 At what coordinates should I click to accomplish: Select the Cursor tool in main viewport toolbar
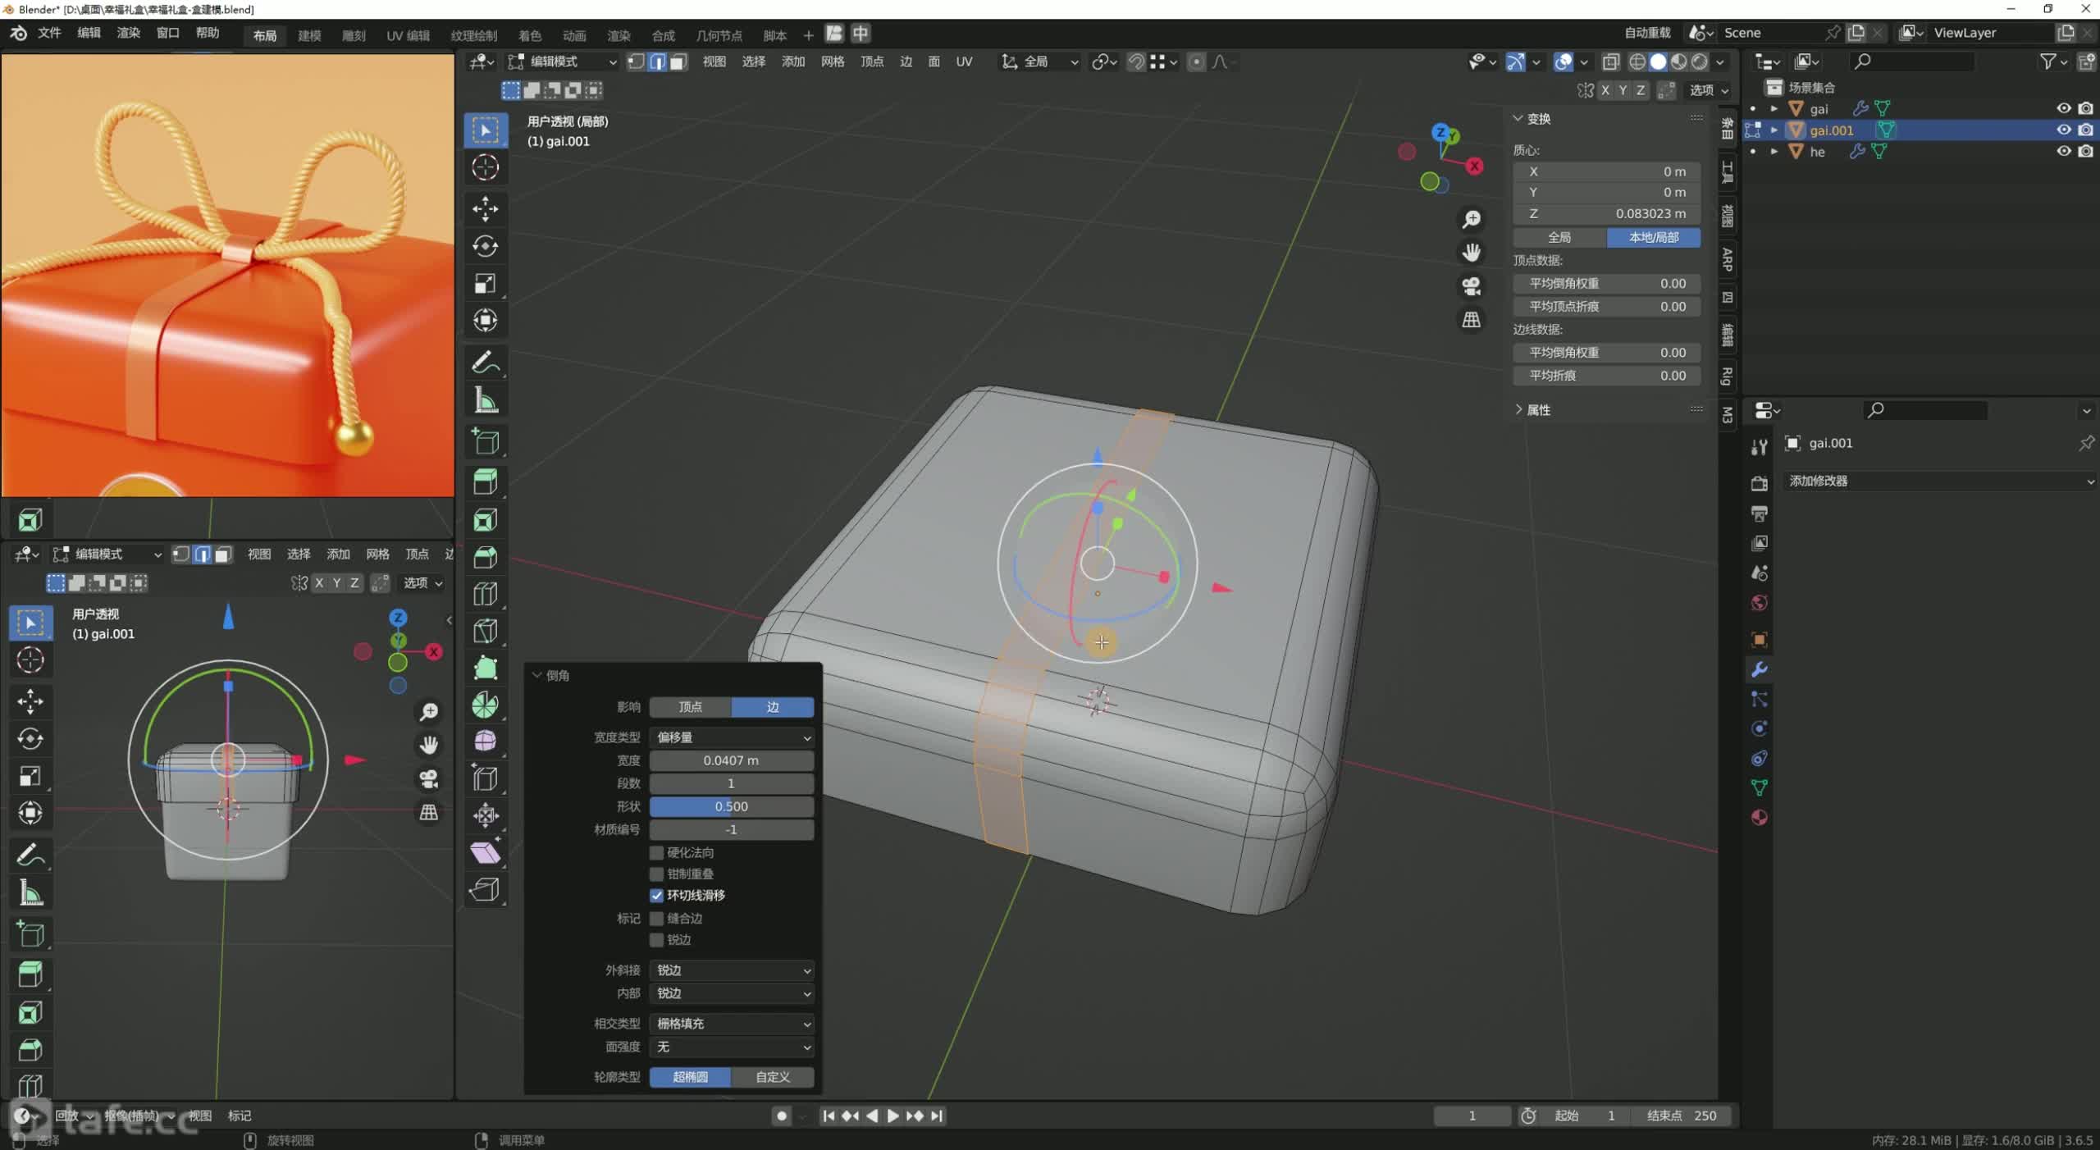click(x=485, y=167)
